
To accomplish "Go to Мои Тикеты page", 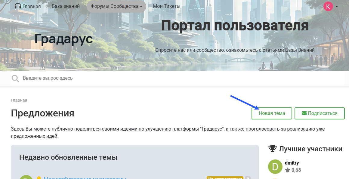I will [166, 6].
